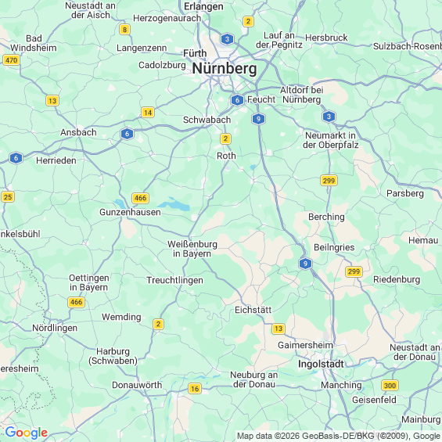Viewport: 442px width, 442px height.
Task: Click the Google logo
Action: [x=27, y=433]
